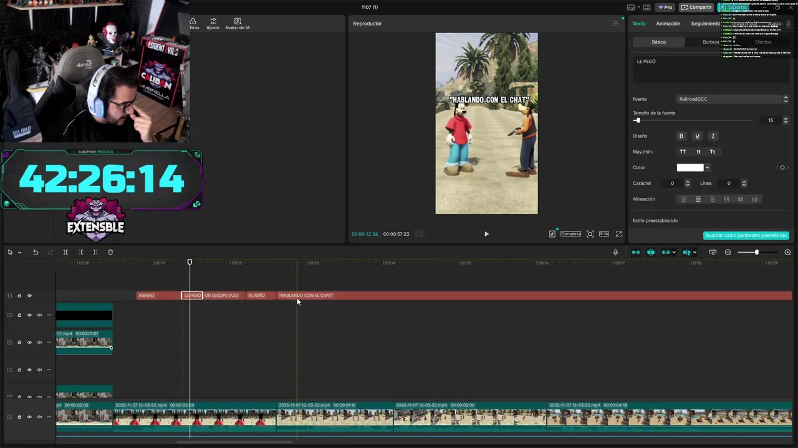This screenshot has width=798, height=448.
Task: Hide the main video track with eye icon
Action: click(x=29, y=417)
